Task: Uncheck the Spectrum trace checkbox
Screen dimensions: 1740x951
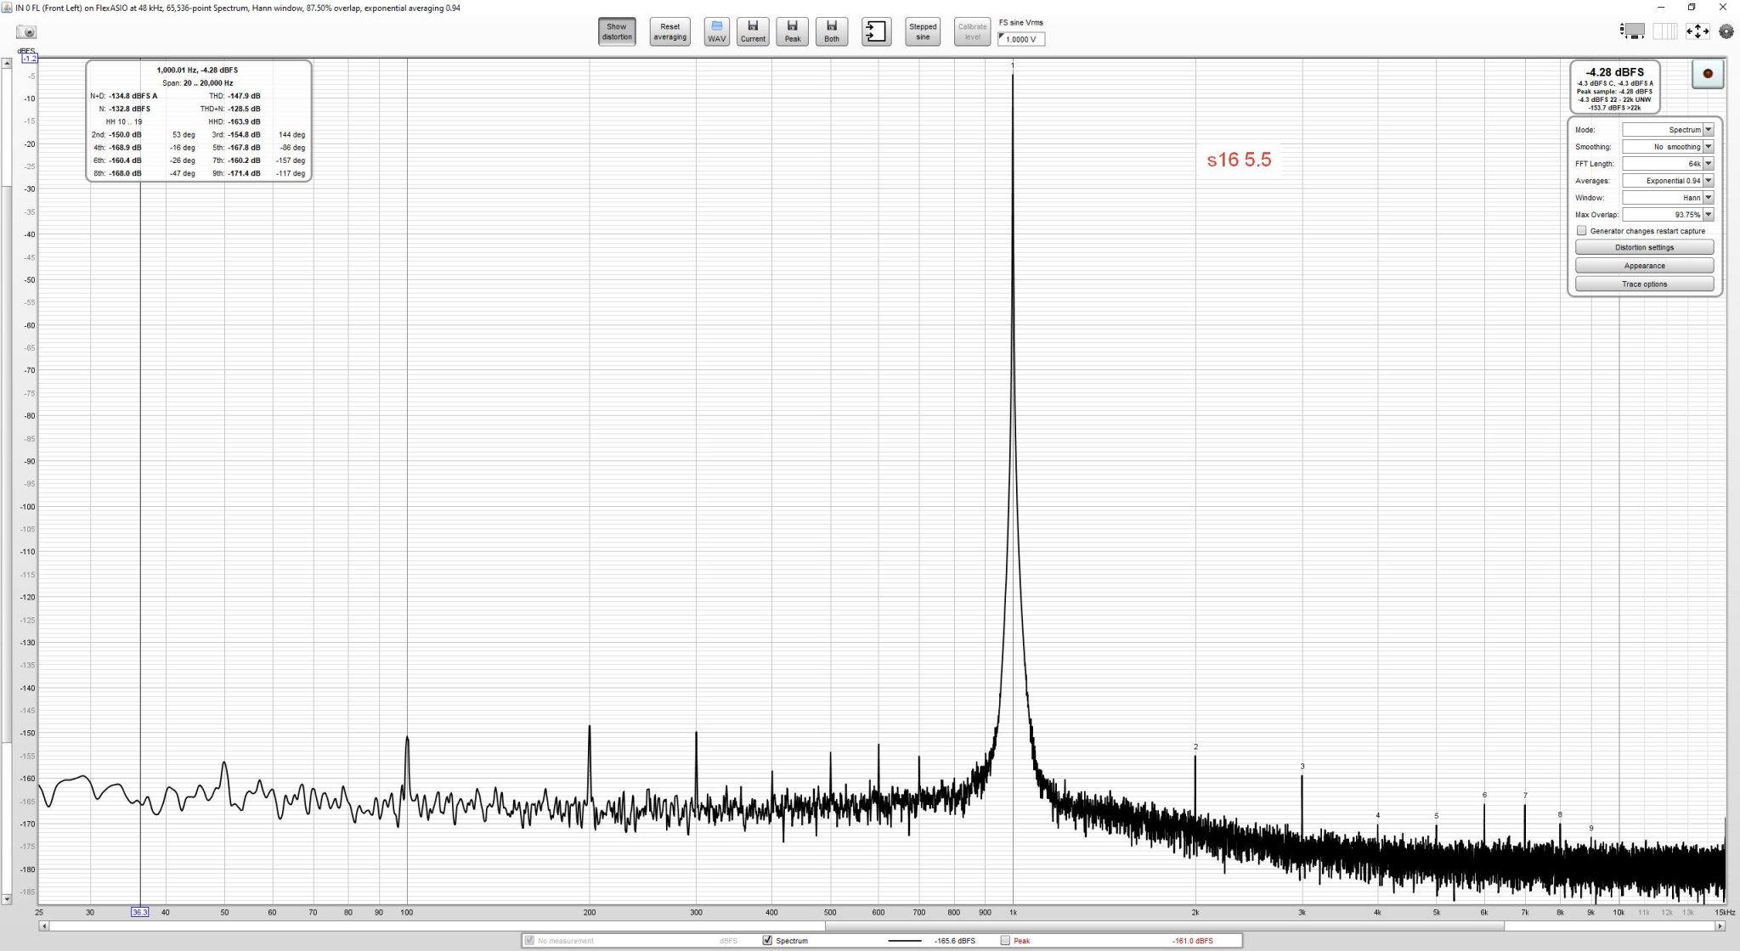Action: click(x=768, y=941)
